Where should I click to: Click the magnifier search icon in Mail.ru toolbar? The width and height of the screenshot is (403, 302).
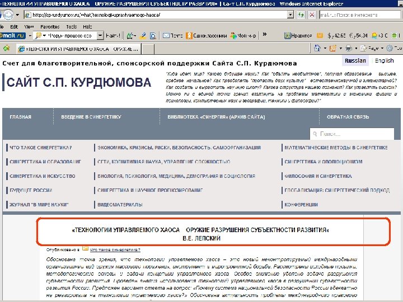pos(38,35)
